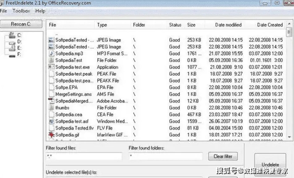294x178 pixels.
Task: Open the Toolbox menu
Action: point(21,11)
